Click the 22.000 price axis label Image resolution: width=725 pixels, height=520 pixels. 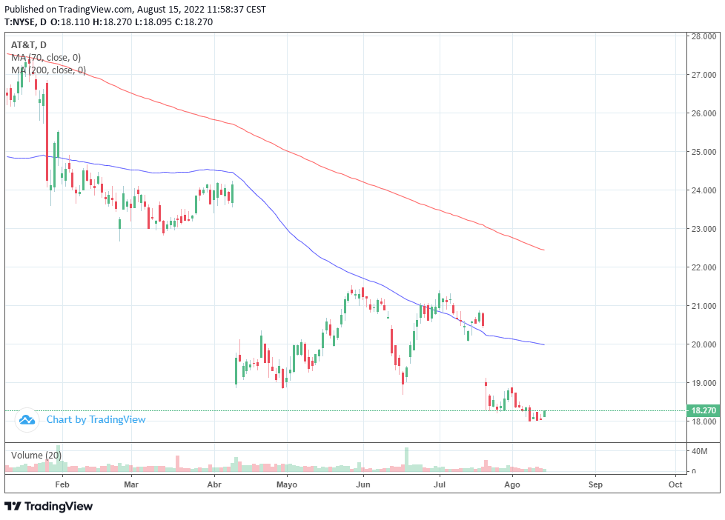704,267
